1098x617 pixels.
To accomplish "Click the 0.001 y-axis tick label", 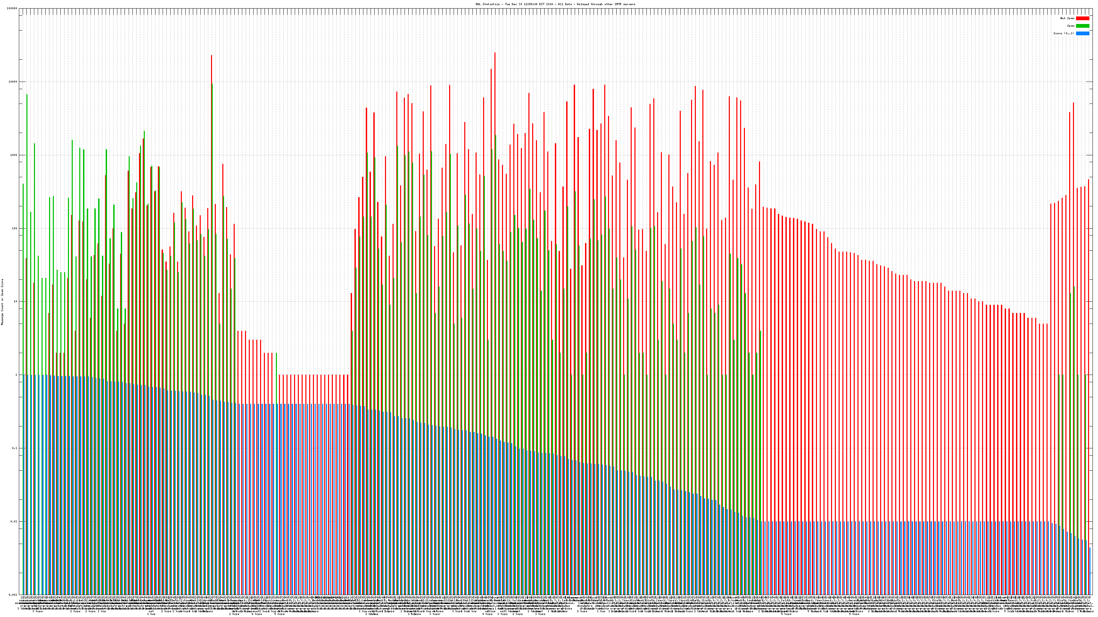I will tap(13, 594).
